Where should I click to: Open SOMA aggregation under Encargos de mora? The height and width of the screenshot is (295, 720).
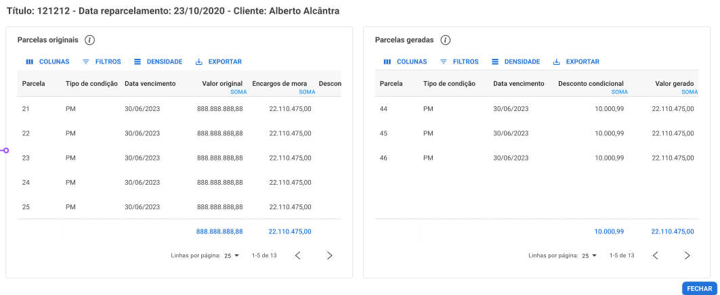308,92
